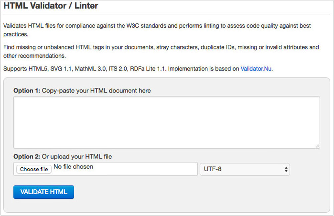Click the VALIDATE HTML button
This screenshot has height=216, width=334.
pyautogui.click(x=43, y=192)
